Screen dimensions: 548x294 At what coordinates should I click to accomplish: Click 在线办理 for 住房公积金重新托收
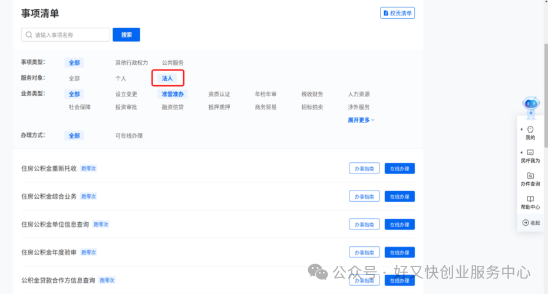pyautogui.click(x=400, y=168)
